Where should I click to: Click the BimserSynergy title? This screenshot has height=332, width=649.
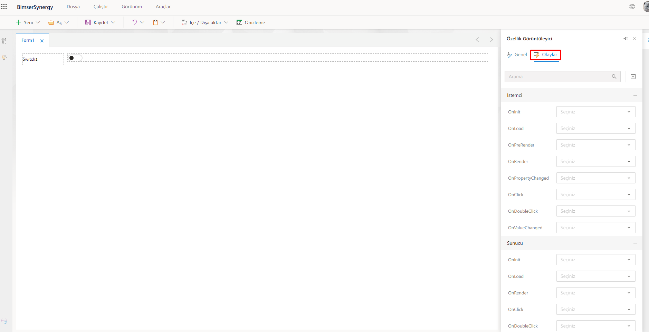point(35,7)
